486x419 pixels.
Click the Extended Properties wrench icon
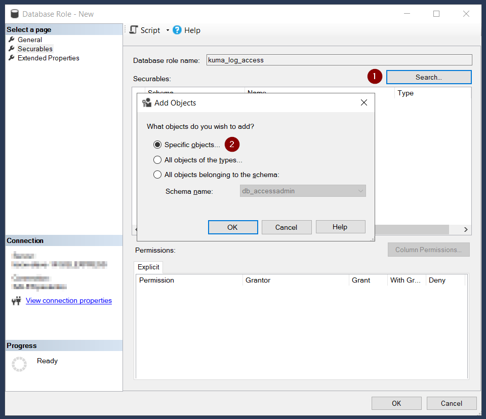click(x=12, y=58)
